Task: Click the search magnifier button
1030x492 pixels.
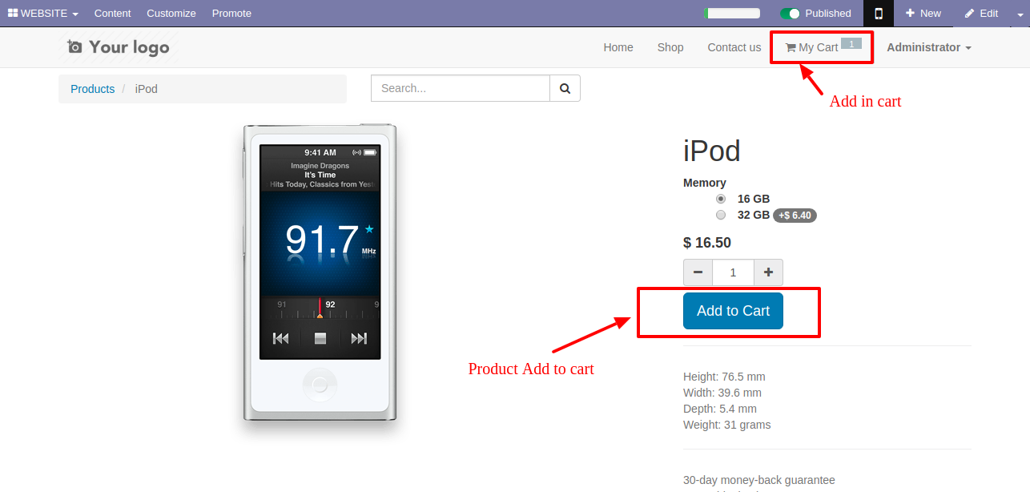Action: coord(565,88)
